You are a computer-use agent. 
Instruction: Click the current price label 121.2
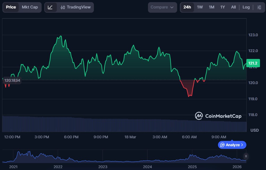pos(252,63)
